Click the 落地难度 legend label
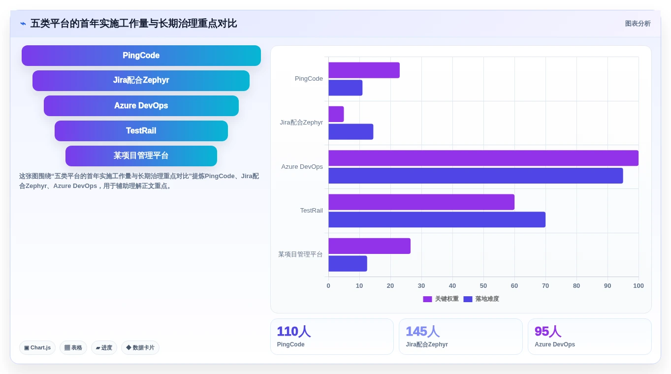This screenshot has width=671, height=374. coord(487,299)
